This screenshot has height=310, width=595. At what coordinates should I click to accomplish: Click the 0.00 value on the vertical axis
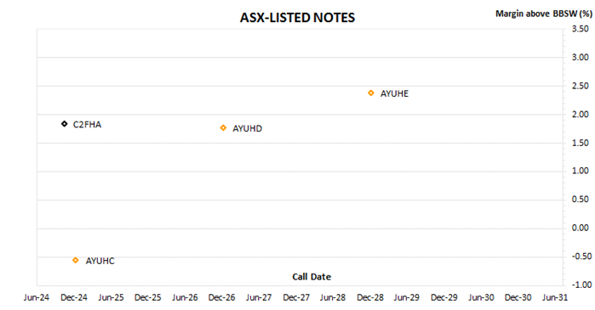(x=581, y=228)
